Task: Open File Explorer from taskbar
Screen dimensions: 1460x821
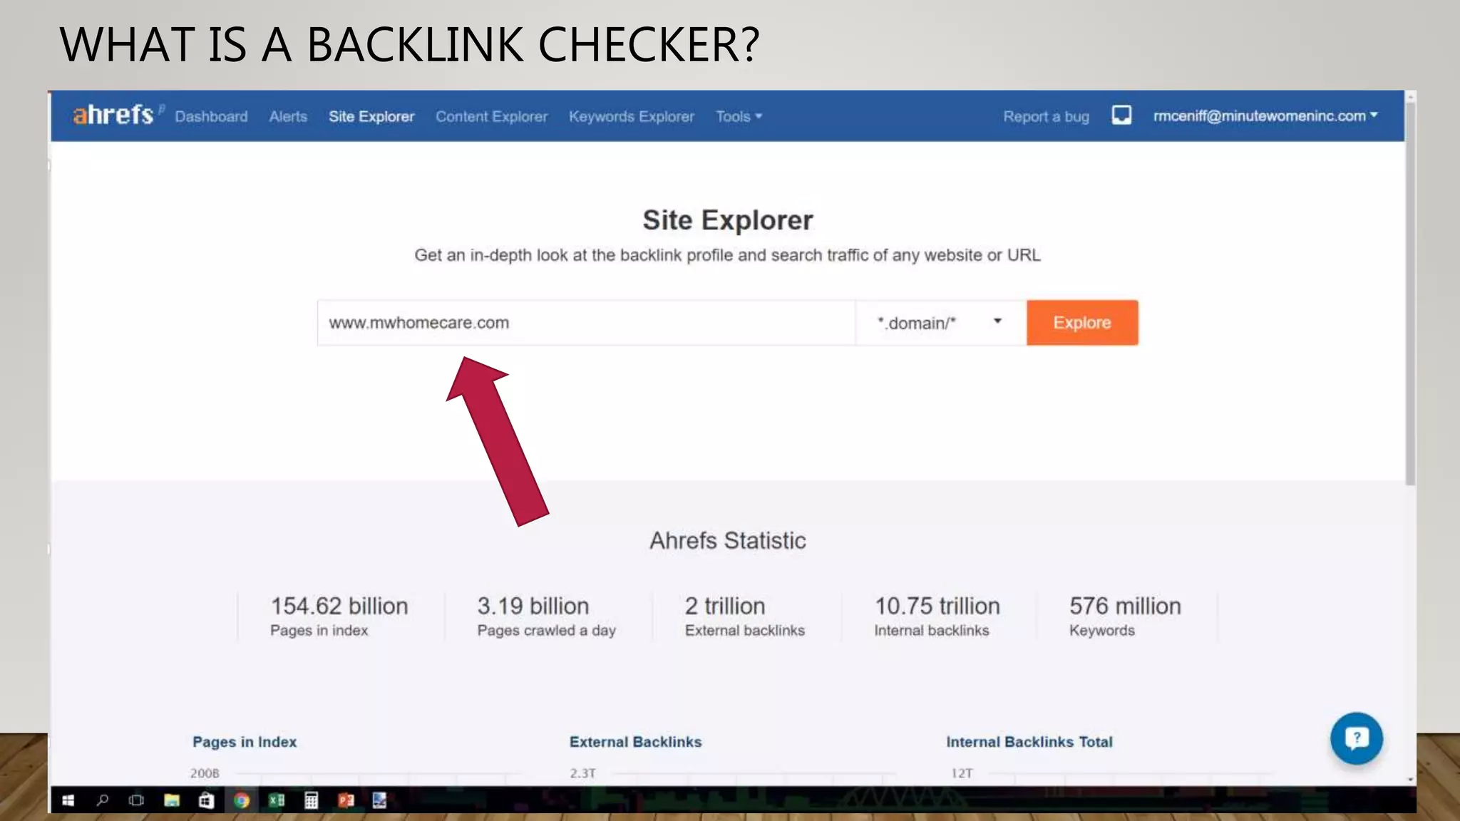Action: [x=171, y=800]
